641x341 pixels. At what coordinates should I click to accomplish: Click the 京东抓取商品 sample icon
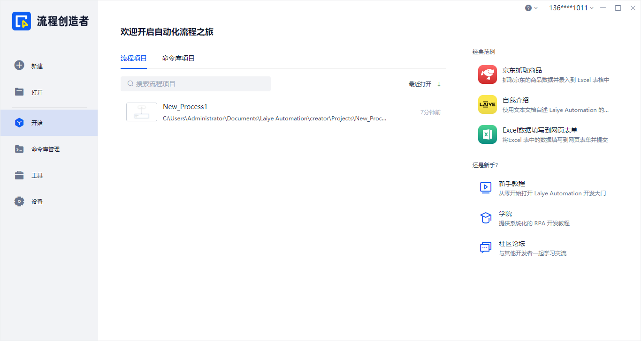pos(488,74)
